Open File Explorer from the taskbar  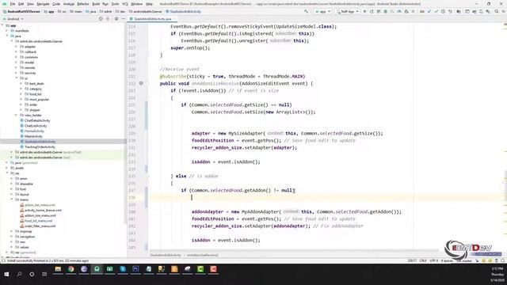(58, 269)
